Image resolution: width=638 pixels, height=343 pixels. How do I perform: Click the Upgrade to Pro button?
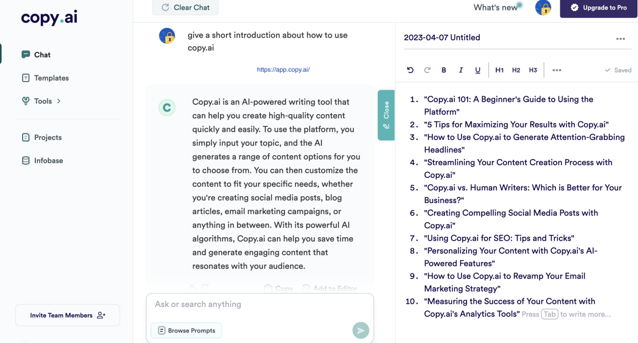[599, 8]
